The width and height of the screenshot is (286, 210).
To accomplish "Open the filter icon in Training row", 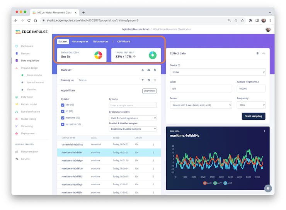I will (x=143, y=80).
